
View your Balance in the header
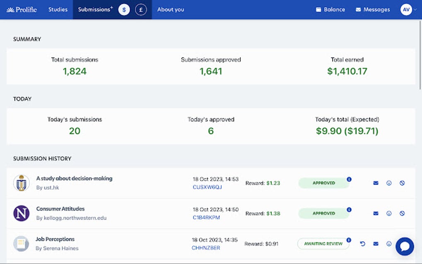[x=330, y=9]
